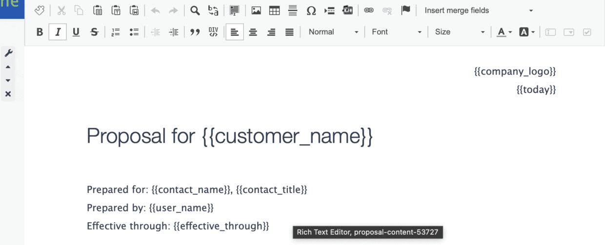605x245 pixels.
Task: Click the X icon in the left sidebar
Action: point(8,94)
